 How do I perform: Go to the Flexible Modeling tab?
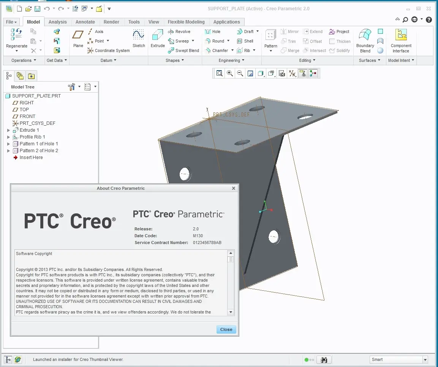(x=186, y=22)
